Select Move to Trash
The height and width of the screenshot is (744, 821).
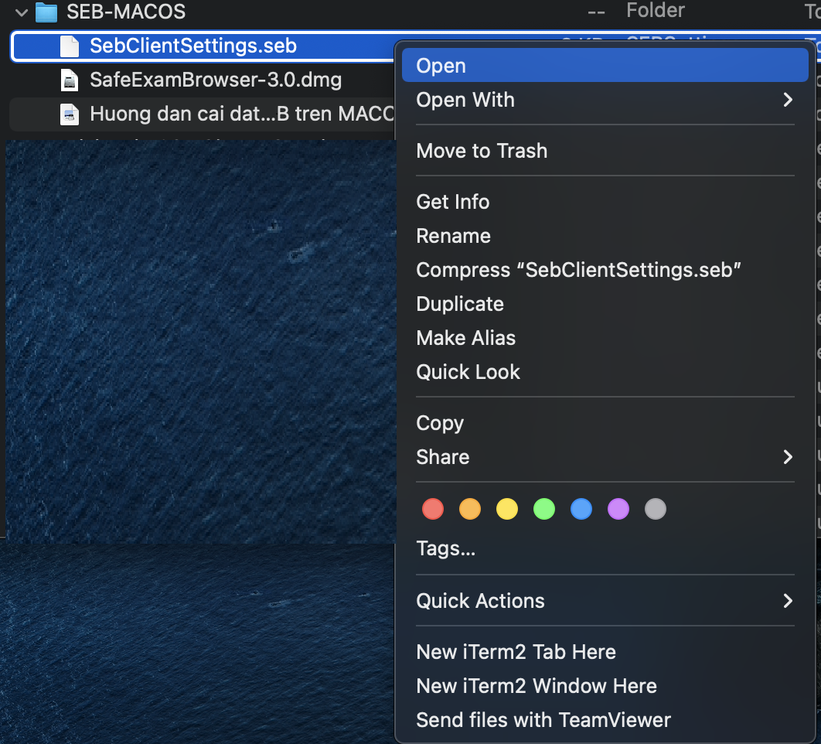482,151
